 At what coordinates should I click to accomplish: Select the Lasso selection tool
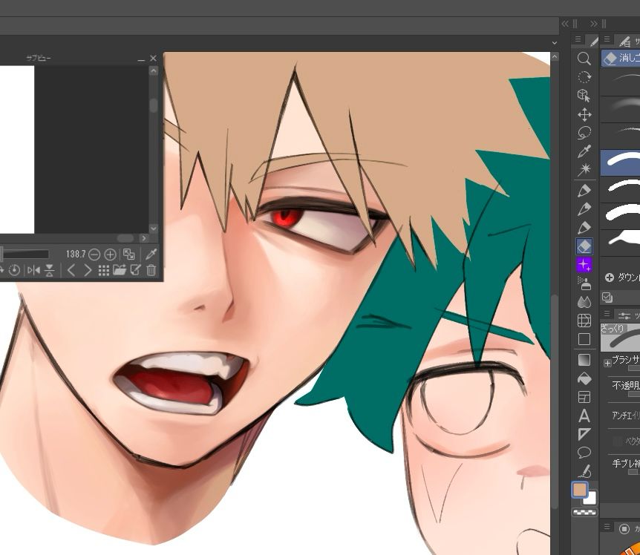pyautogui.click(x=584, y=133)
